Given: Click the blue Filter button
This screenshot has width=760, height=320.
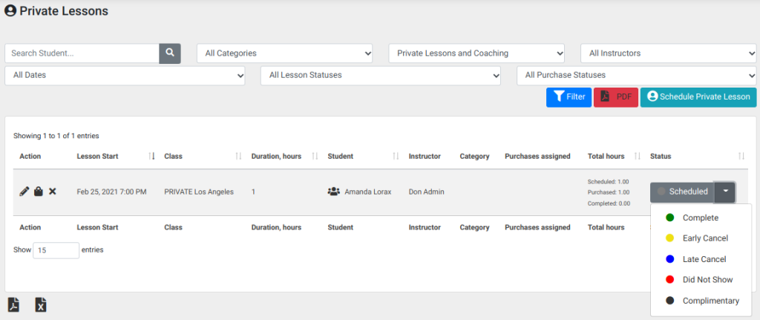Looking at the screenshot, I should tap(569, 97).
